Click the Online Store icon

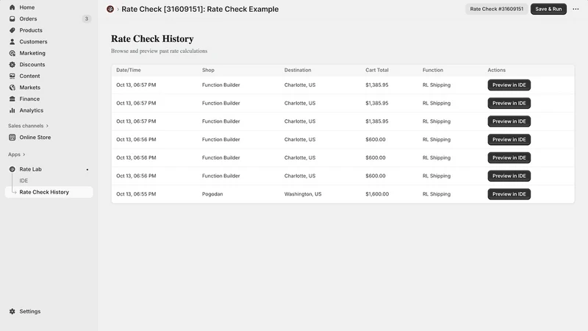12,138
